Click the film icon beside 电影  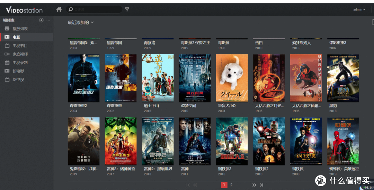point(7,37)
